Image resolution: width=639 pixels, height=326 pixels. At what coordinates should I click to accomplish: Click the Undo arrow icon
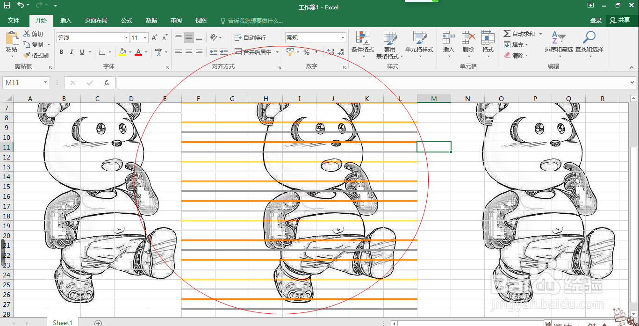click(x=21, y=5)
